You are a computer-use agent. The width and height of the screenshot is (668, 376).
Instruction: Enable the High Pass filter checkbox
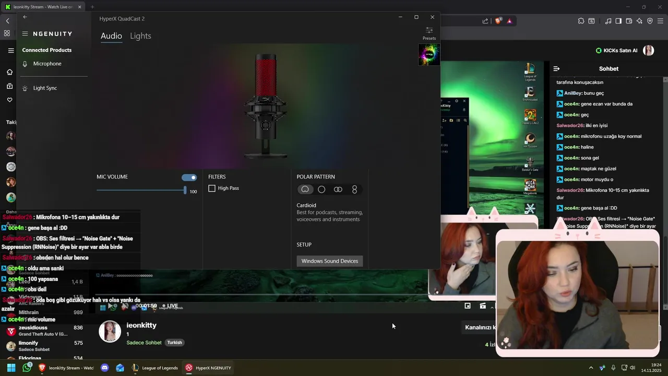[x=212, y=188]
